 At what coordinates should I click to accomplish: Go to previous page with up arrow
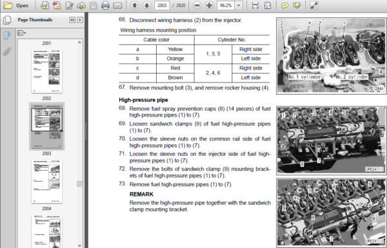tap(135, 5)
